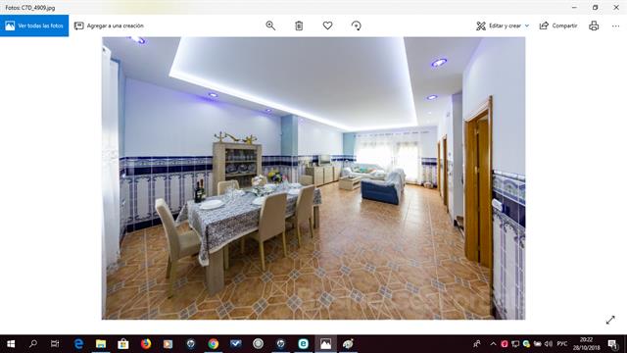Click the displayed living room photo
This screenshot has height=353, width=627.
[313, 178]
